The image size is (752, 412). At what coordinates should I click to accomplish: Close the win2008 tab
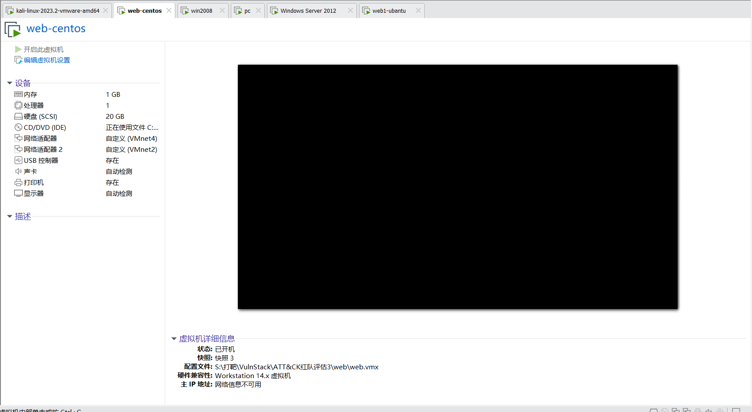[222, 11]
